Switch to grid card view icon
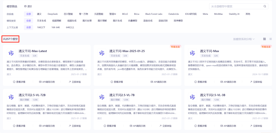 (264, 39)
